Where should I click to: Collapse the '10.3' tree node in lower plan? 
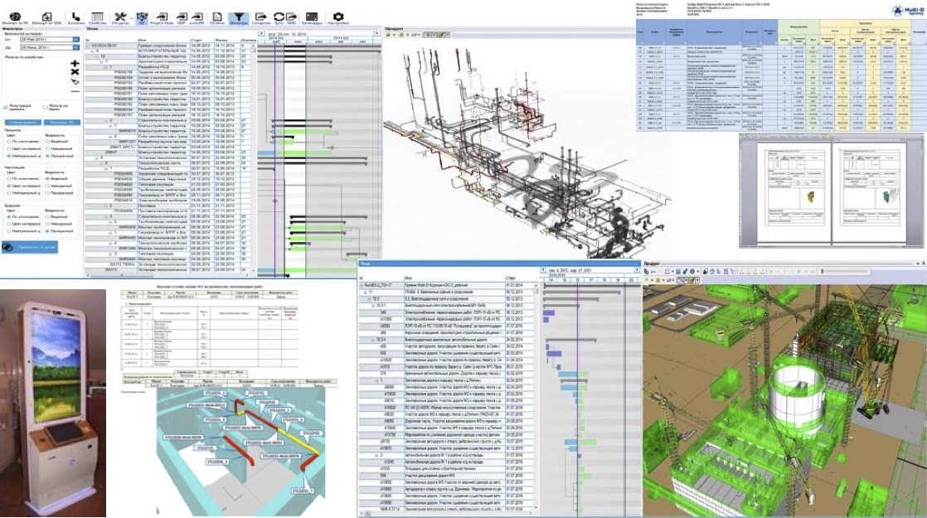pyautogui.click(x=370, y=299)
